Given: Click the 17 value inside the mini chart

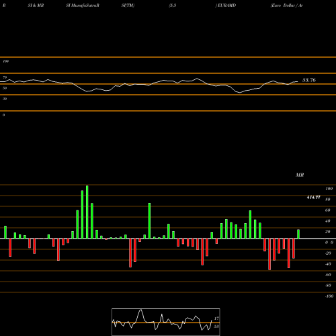Looking at the screenshot, I should pyautogui.click(x=216, y=319).
